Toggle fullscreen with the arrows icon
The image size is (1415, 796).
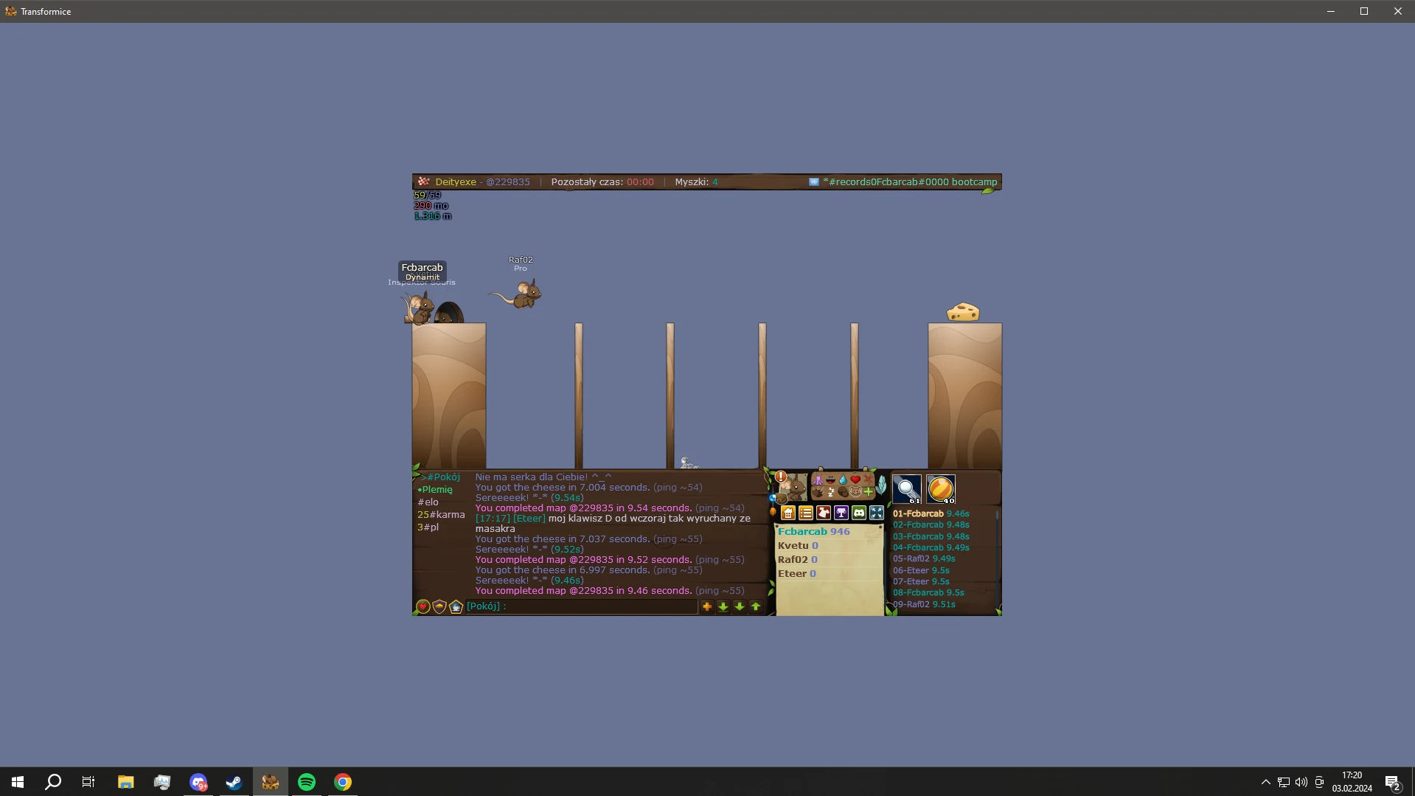pos(877,513)
